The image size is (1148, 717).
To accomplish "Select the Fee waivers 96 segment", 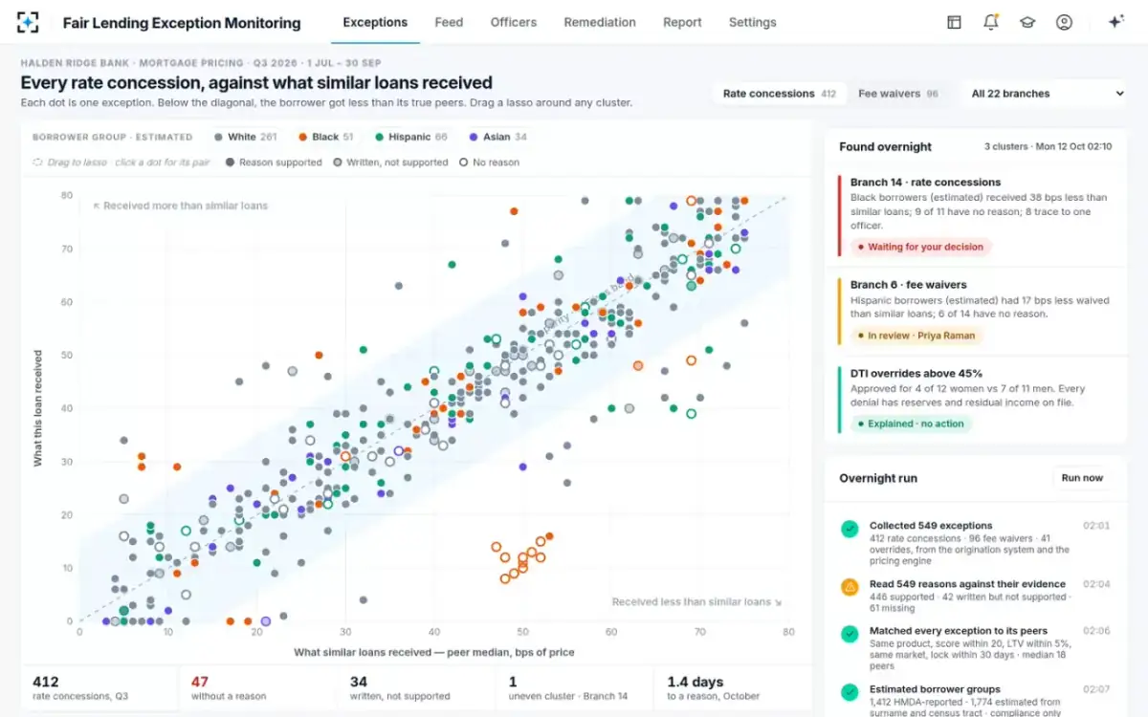I will coord(898,94).
